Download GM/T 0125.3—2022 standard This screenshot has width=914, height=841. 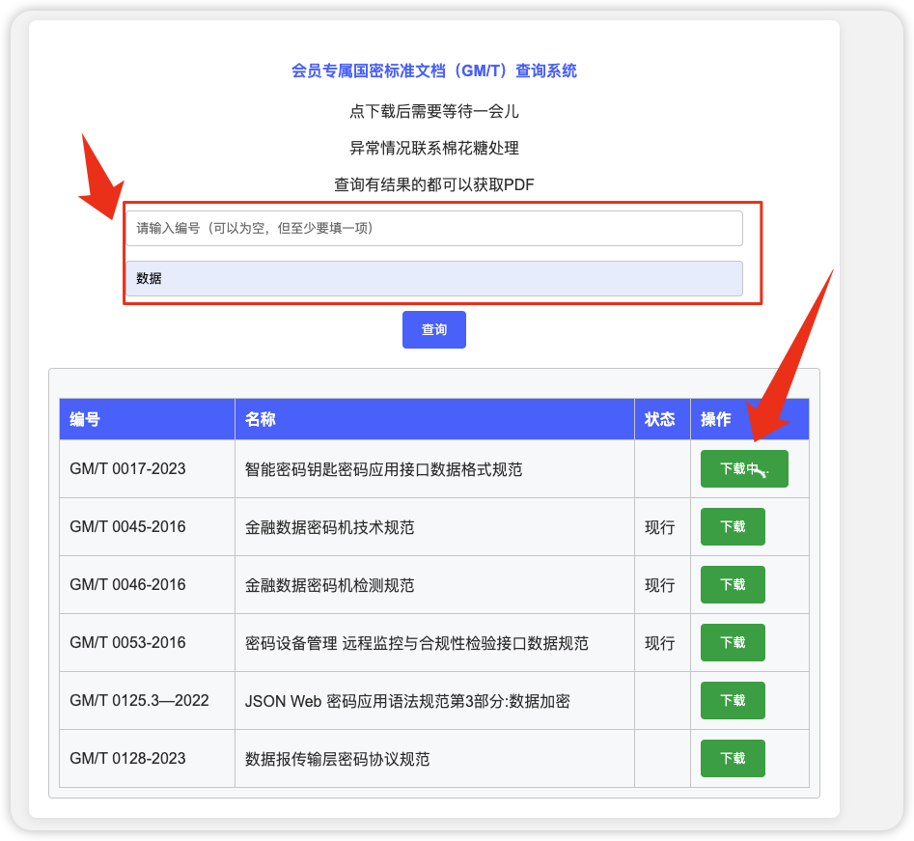click(x=733, y=700)
